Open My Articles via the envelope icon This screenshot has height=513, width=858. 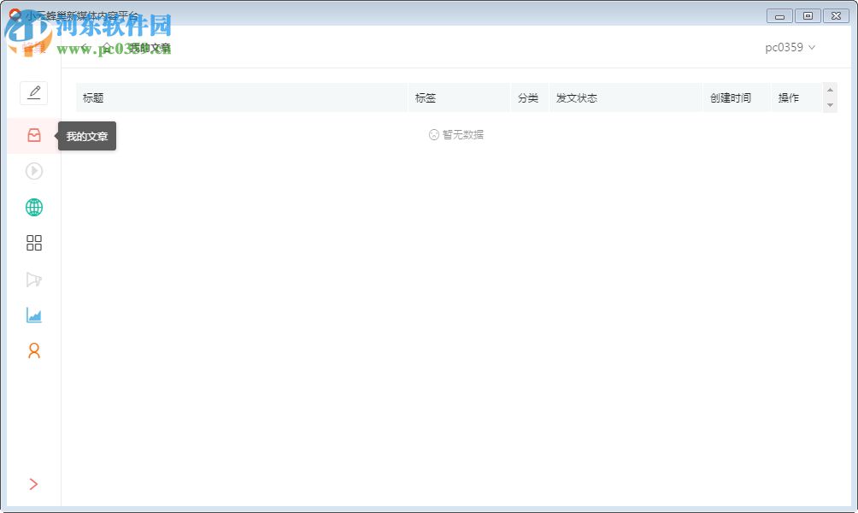pos(33,135)
